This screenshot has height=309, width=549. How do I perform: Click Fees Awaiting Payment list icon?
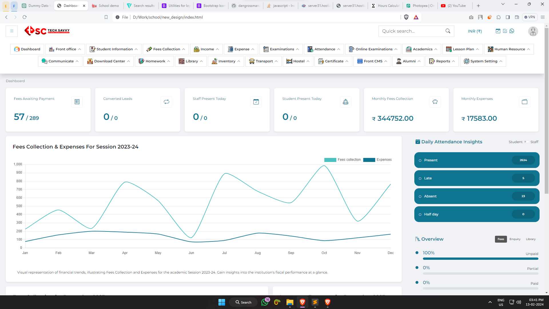tap(77, 102)
